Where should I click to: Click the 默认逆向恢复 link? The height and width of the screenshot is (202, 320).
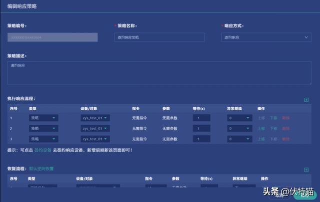click(41, 169)
